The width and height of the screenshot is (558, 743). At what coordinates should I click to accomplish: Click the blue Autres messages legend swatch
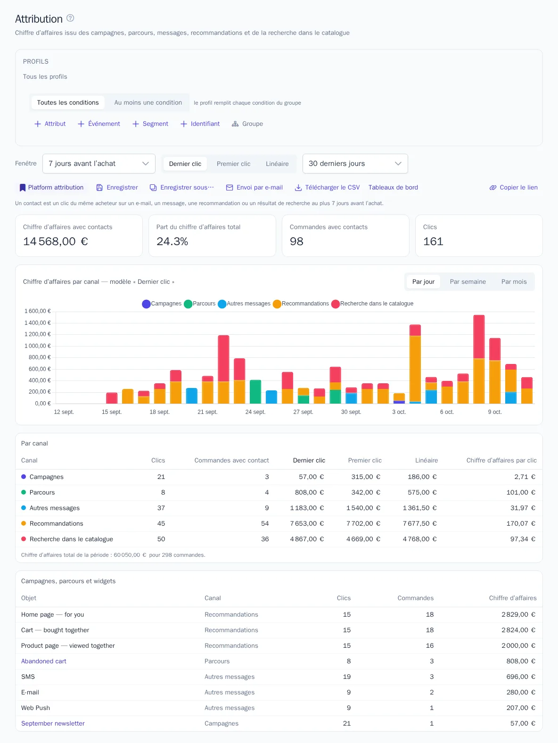222,304
